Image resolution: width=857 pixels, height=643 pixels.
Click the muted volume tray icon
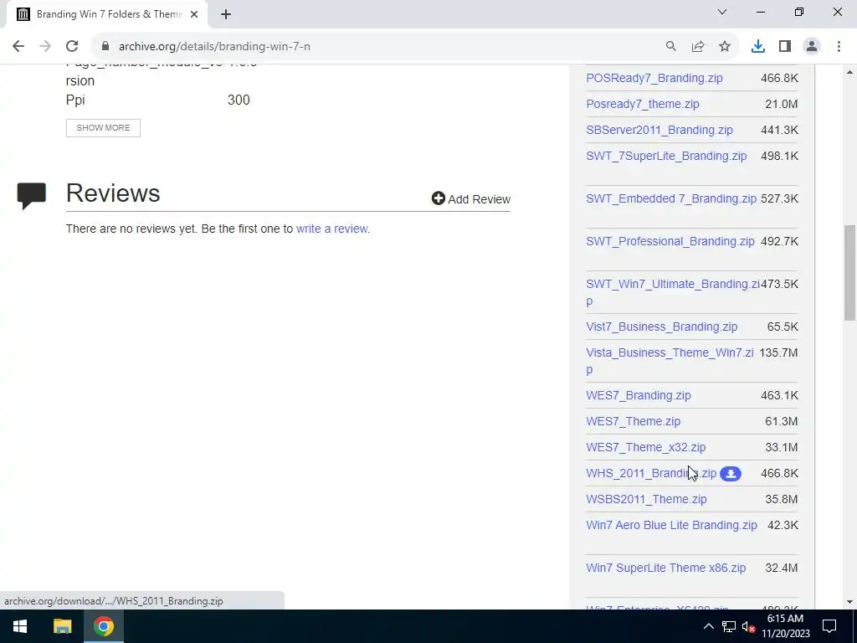click(x=749, y=626)
